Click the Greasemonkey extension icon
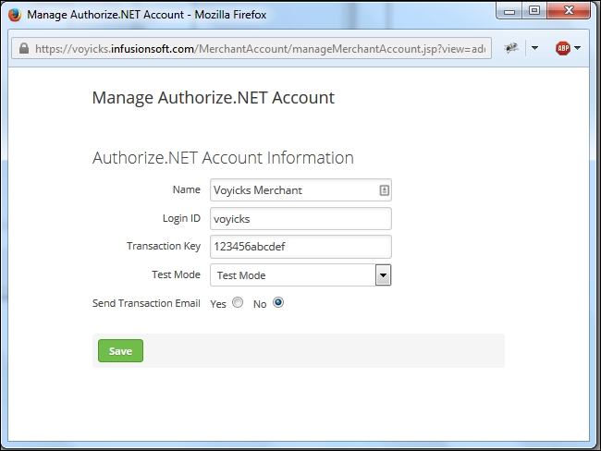 pyautogui.click(x=509, y=48)
